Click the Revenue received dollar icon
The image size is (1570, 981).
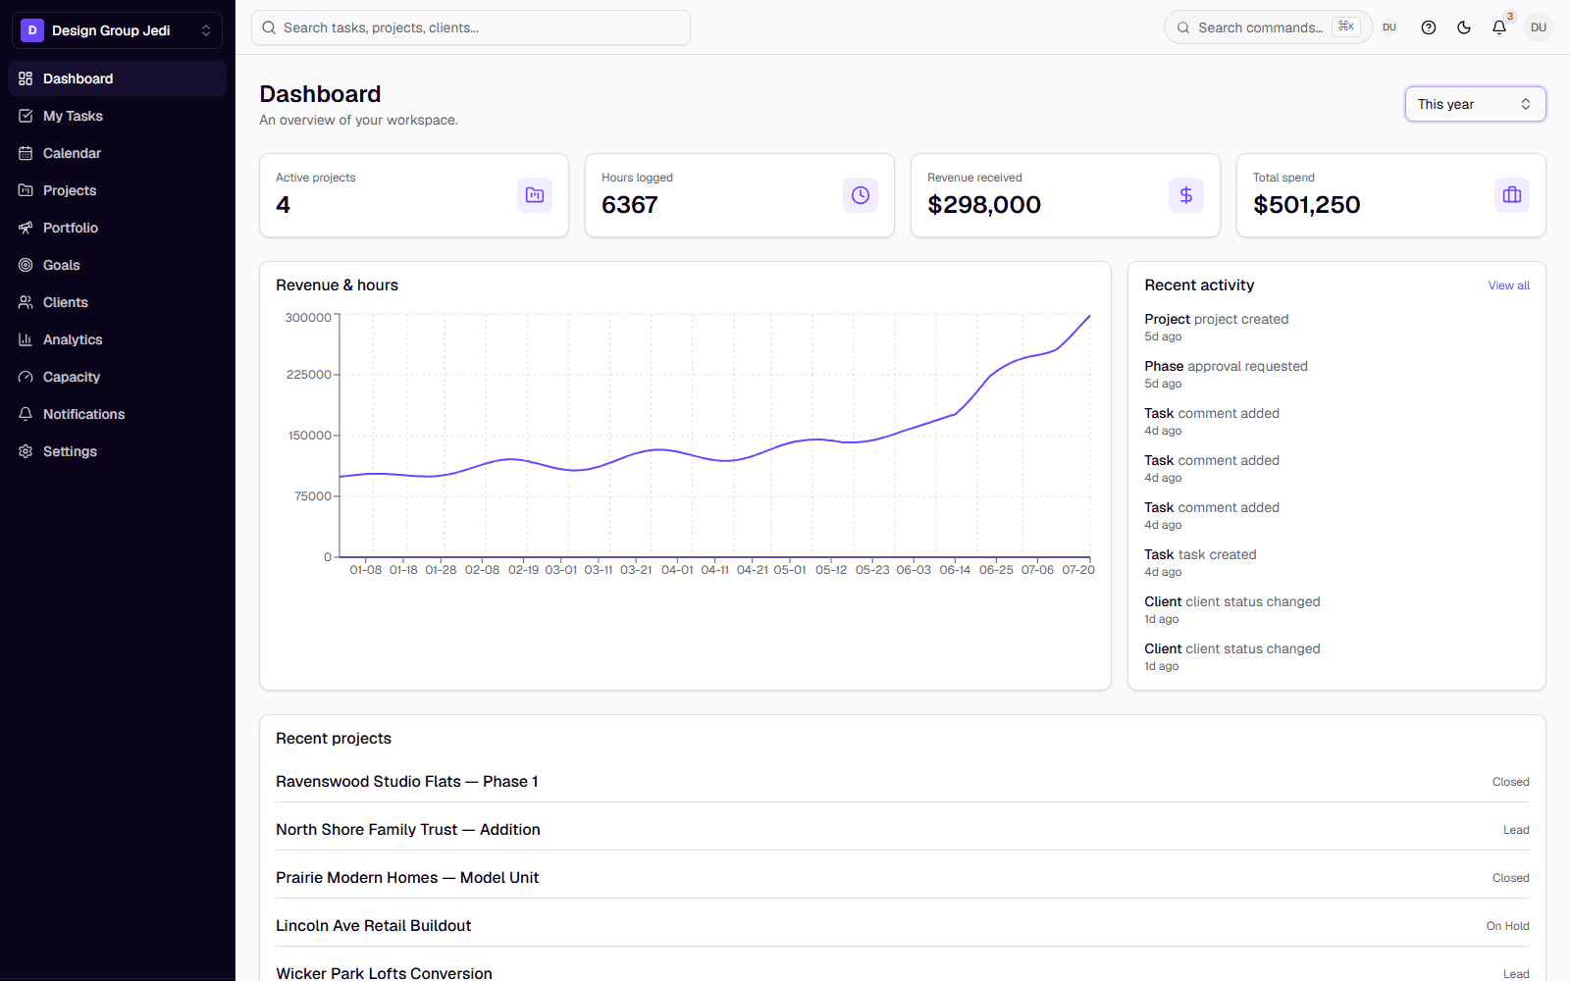click(x=1186, y=195)
